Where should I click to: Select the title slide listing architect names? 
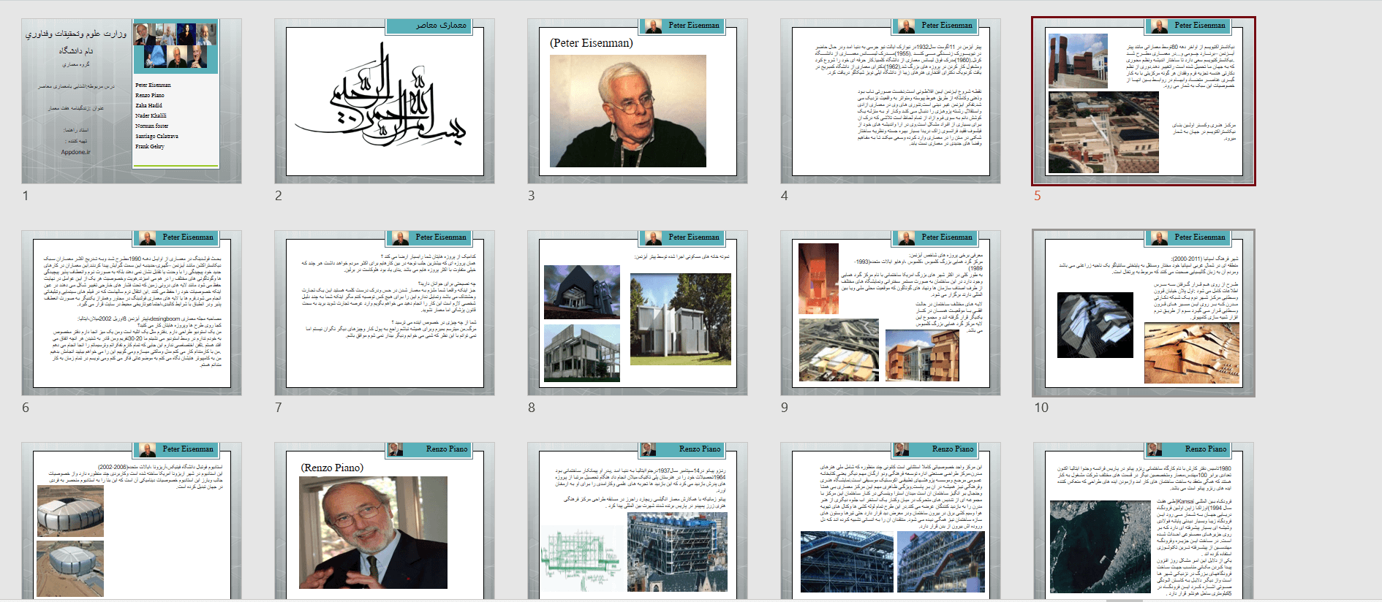pyautogui.click(x=132, y=101)
